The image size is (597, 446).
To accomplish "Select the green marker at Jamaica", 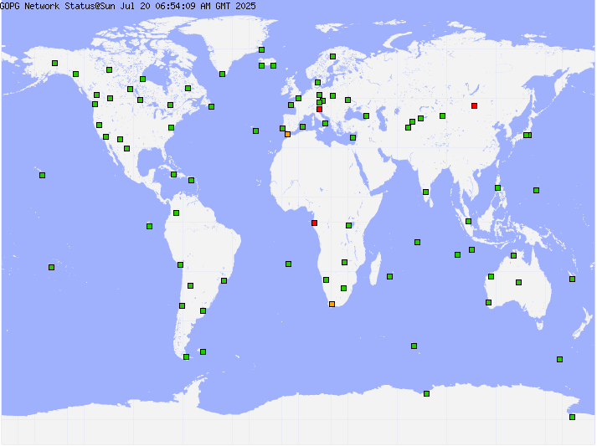I will pyautogui.click(x=174, y=175).
